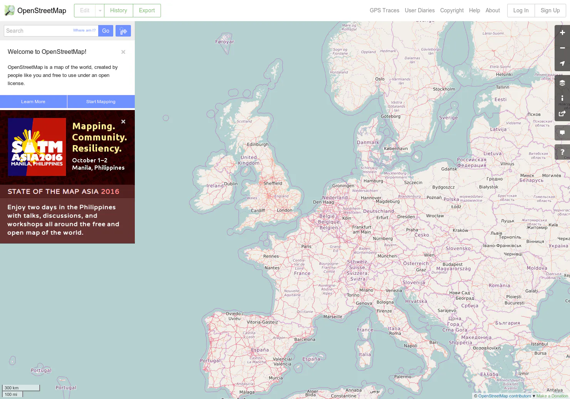
Task: Click the Mapping. Community. Resiliency. banner text
Action: click(99, 137)
